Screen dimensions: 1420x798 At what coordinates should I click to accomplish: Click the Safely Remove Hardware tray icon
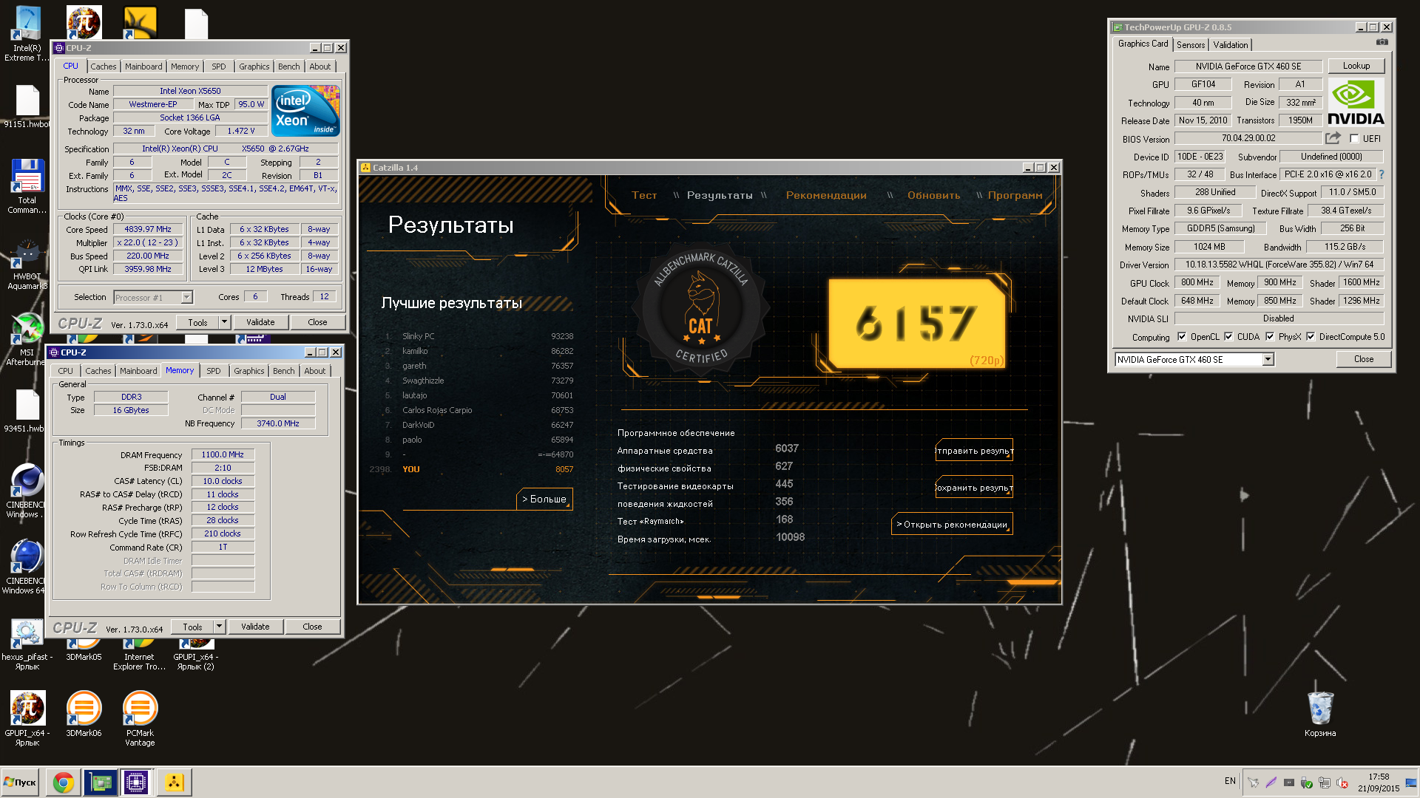pos(1307,782)
